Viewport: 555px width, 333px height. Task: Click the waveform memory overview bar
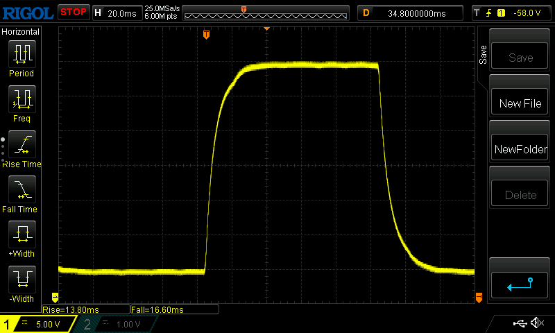coord(266,13)
